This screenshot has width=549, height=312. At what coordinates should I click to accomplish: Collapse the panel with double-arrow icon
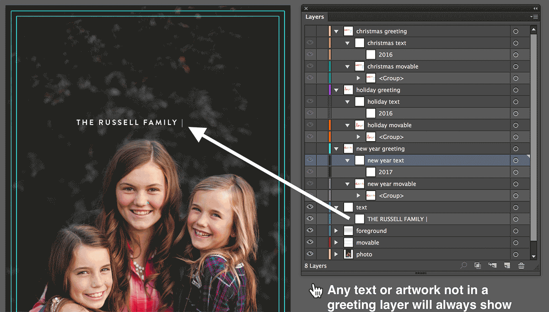pos(535,8)
